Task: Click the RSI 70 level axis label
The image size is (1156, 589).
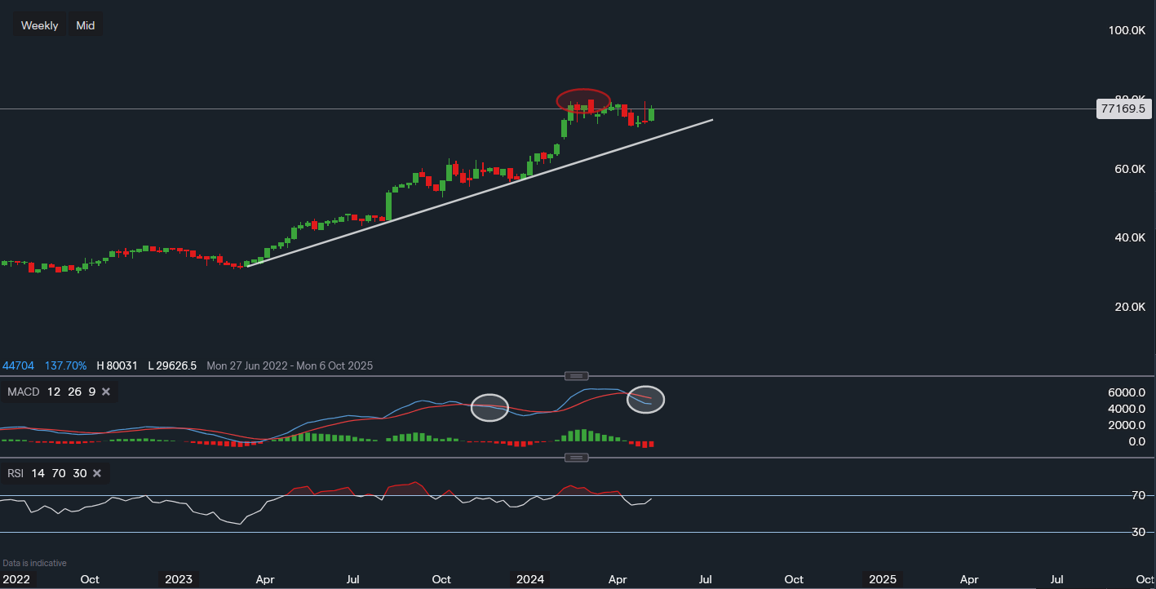Action: pos(1138,496)
